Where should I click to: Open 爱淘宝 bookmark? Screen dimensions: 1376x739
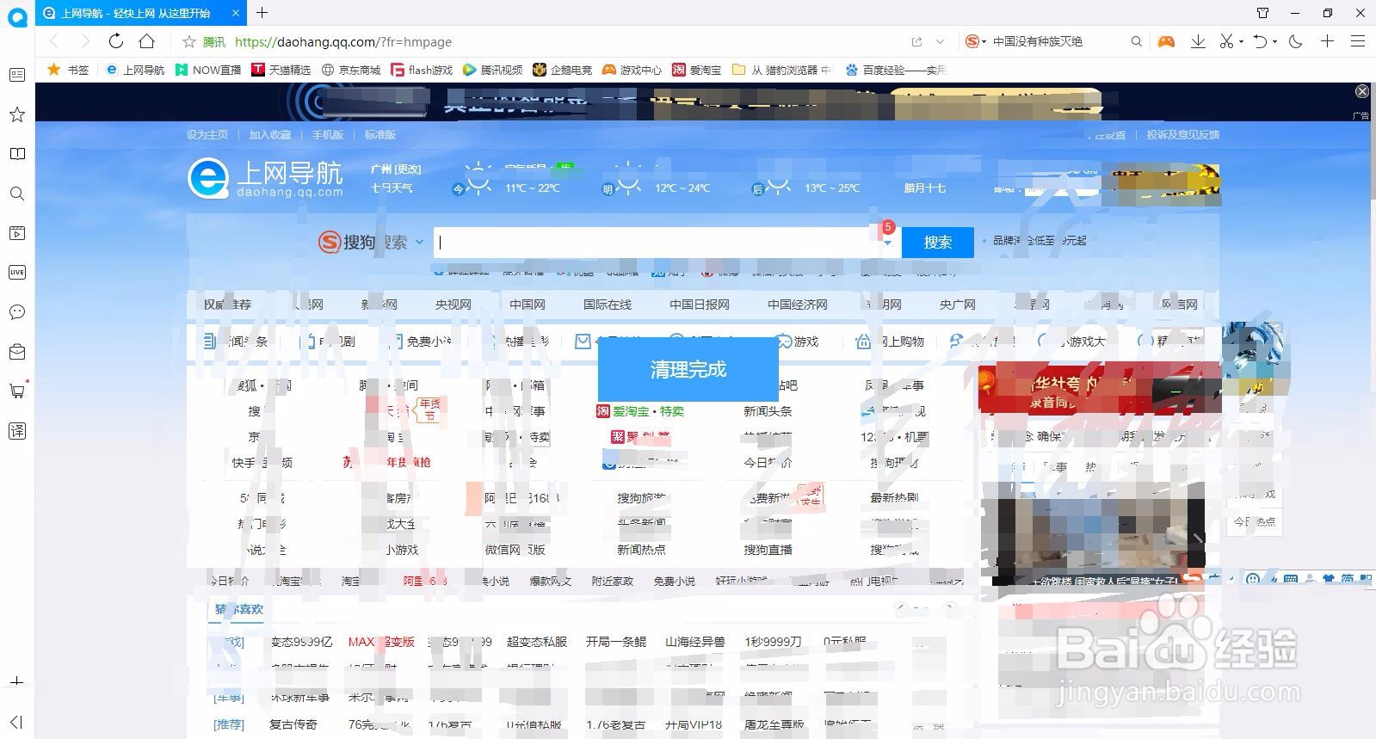[x=697, y=70]
